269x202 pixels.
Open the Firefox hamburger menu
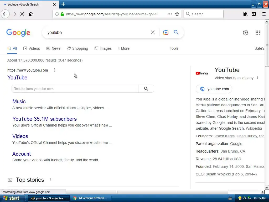point(264,14)
